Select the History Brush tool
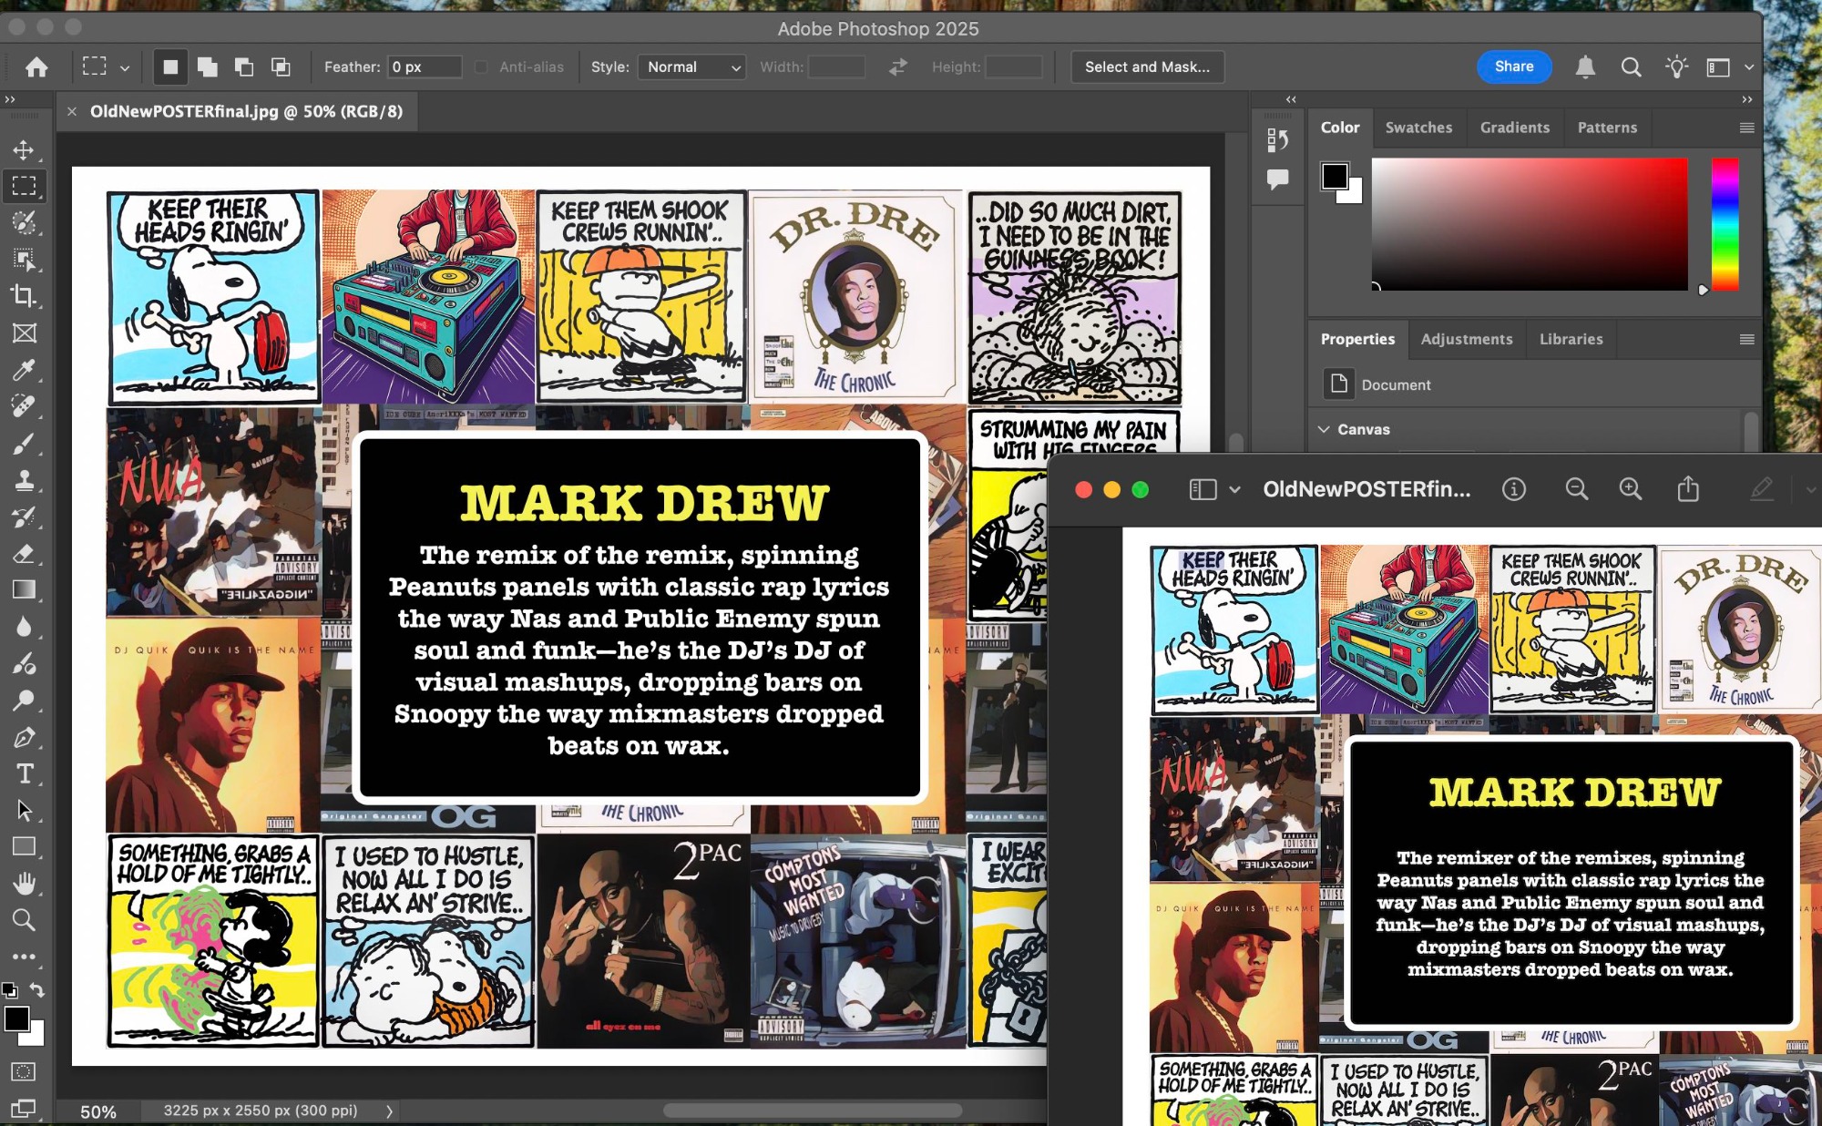Screen dimensions: 1822x1126 pos(24,517)
